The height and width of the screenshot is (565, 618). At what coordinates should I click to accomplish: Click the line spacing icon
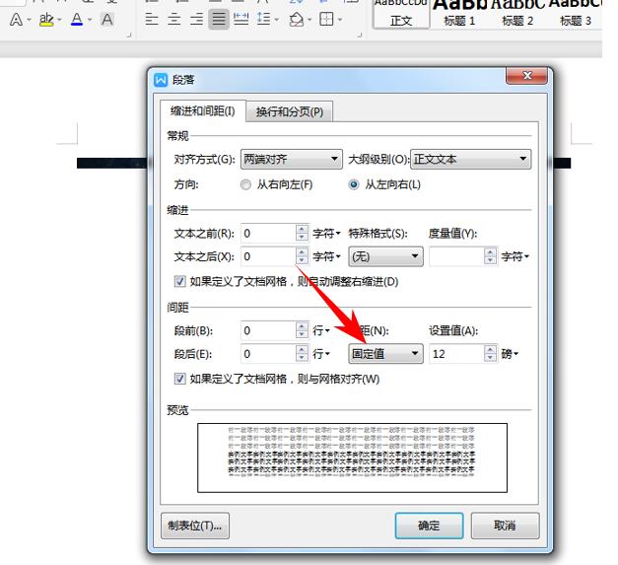pyautogui.click(x=263, y=19)
